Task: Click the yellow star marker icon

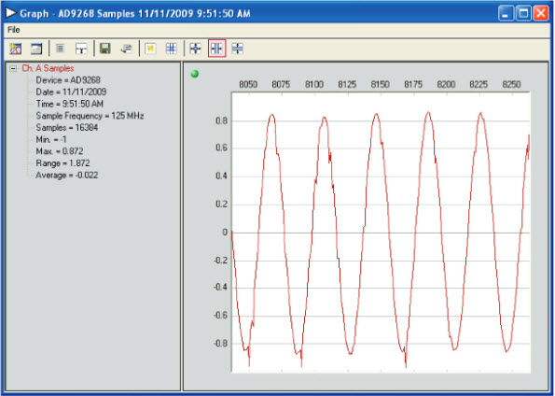Action: (x=150, y=49)
